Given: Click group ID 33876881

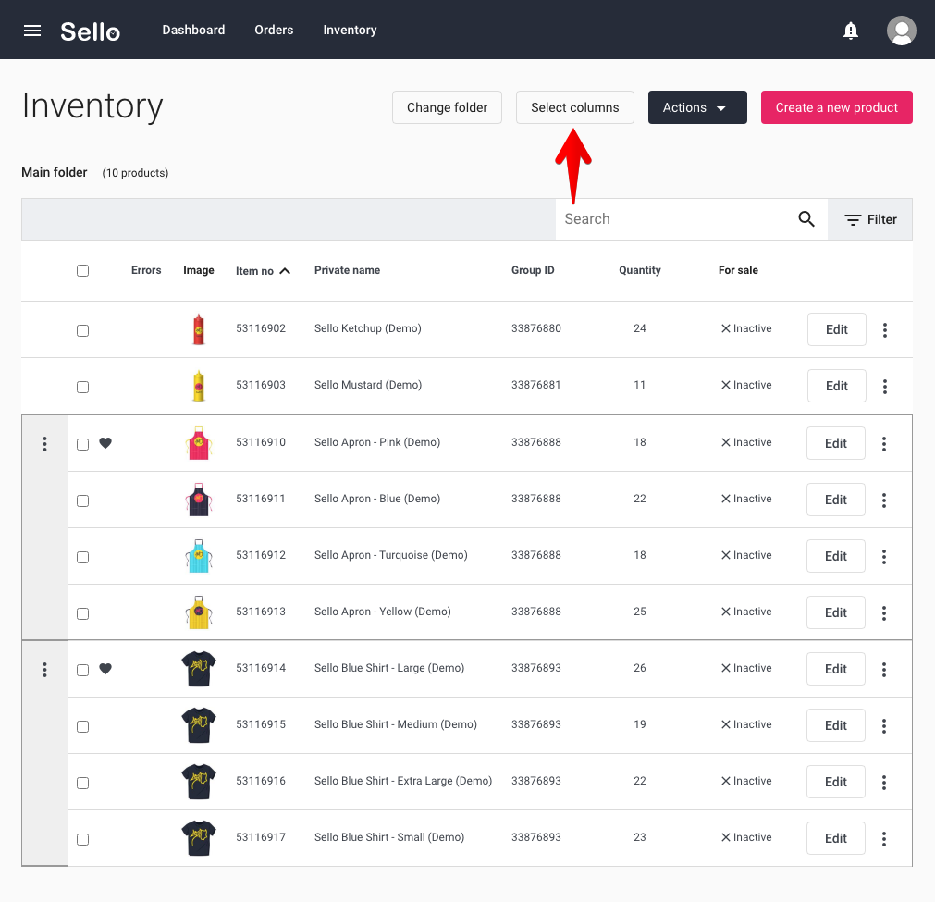Looking at the screenshot, I should [x=536, y=385].
